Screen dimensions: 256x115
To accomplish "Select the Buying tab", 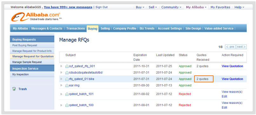I will (x=93, y=29).
